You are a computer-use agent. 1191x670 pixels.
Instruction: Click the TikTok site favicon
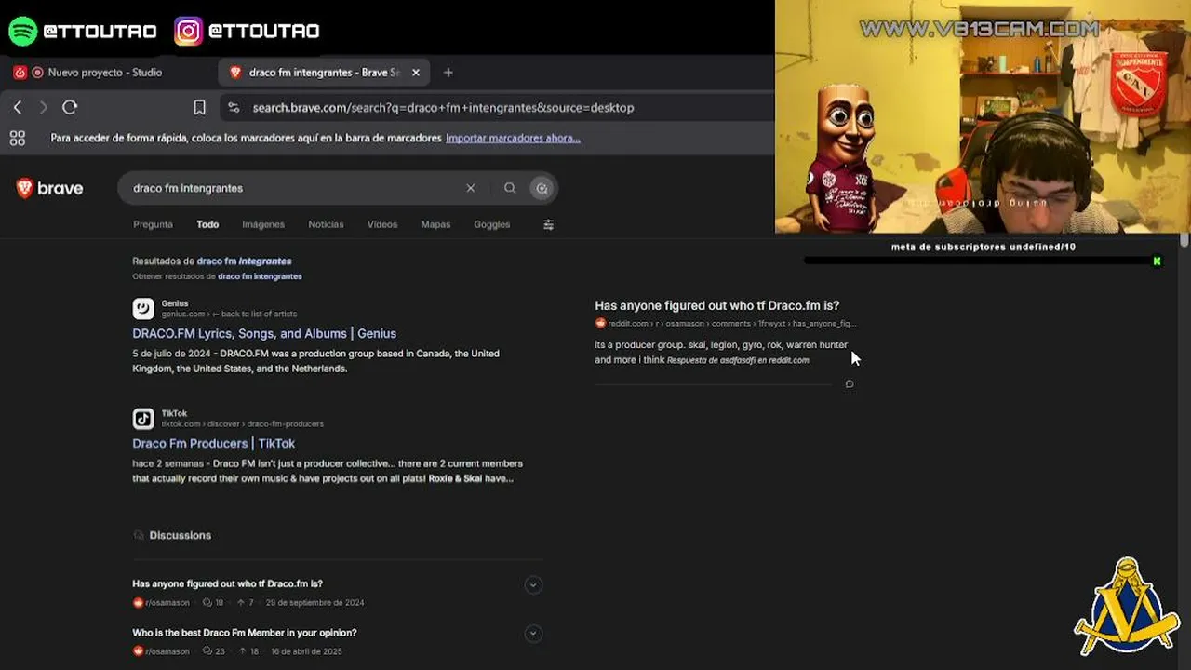point(143,418)
